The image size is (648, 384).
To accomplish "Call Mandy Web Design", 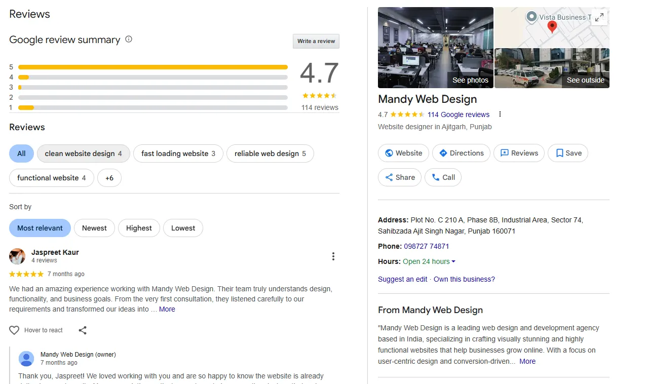I will pos(443,177).
